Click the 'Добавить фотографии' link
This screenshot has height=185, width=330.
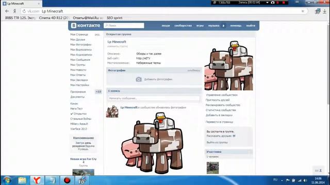[x=158, y=79]
